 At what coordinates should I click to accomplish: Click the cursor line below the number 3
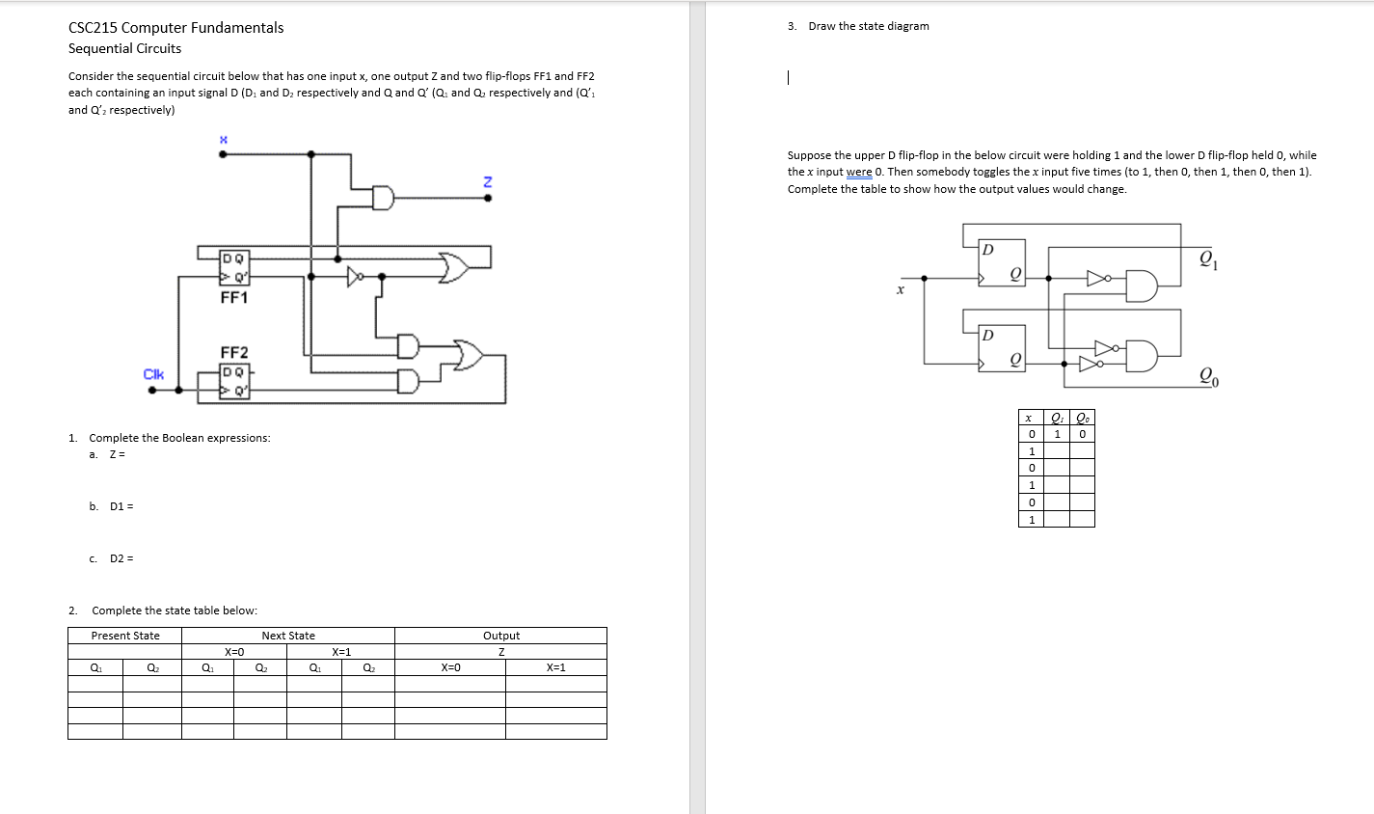pyautogui.click(x=787, y=77)
